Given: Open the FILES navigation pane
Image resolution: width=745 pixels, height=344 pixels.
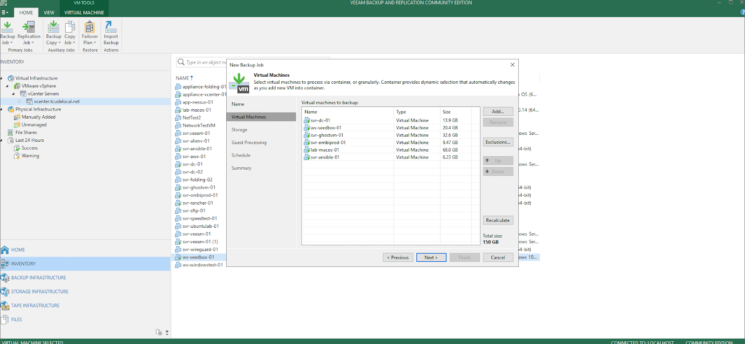Looking at the screenshot, I should click(85, 319).
